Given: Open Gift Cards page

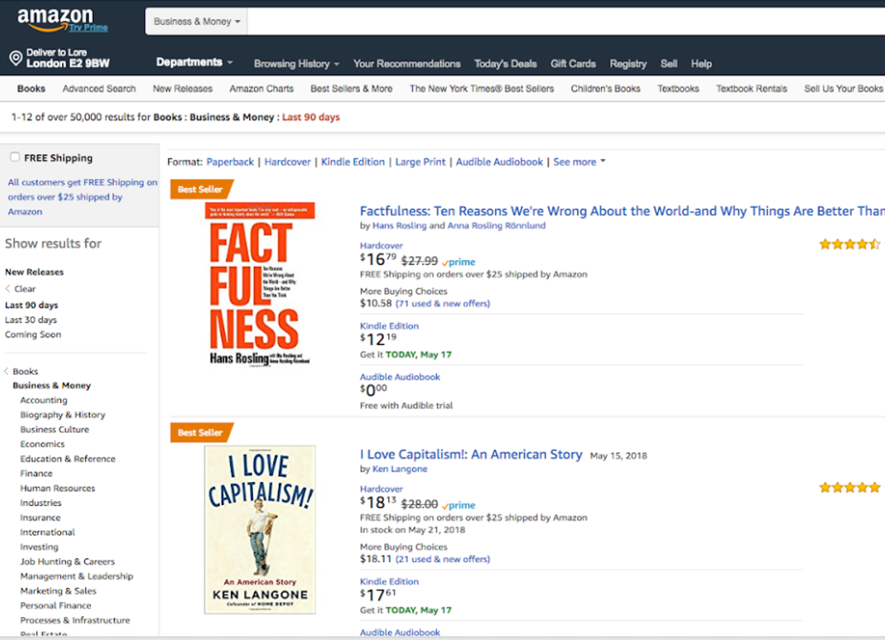Looking at the screenshot, I should [573, 64].
